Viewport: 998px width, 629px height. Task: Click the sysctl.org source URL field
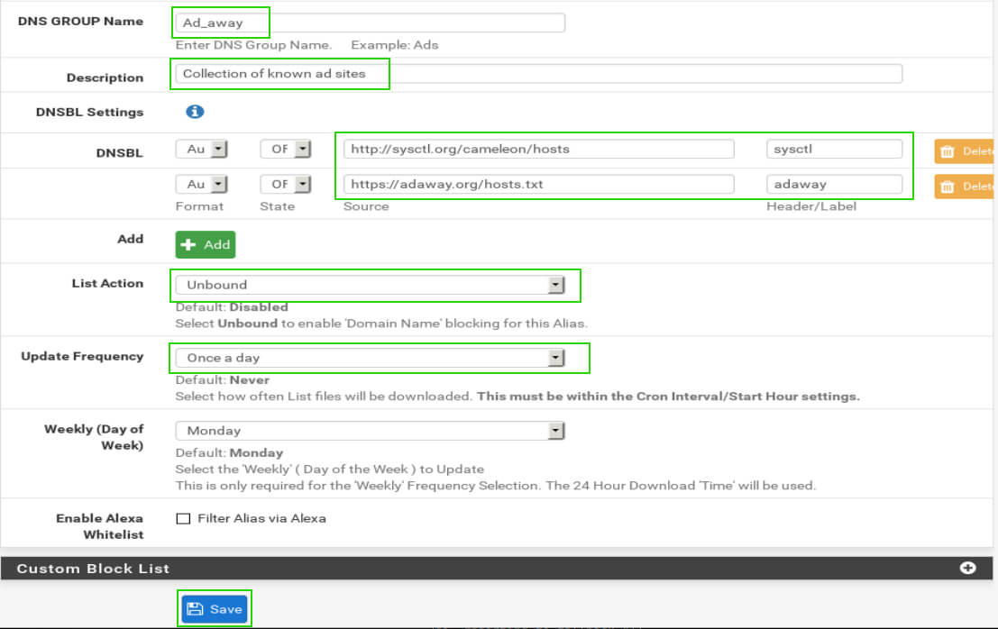click(538, 150)
